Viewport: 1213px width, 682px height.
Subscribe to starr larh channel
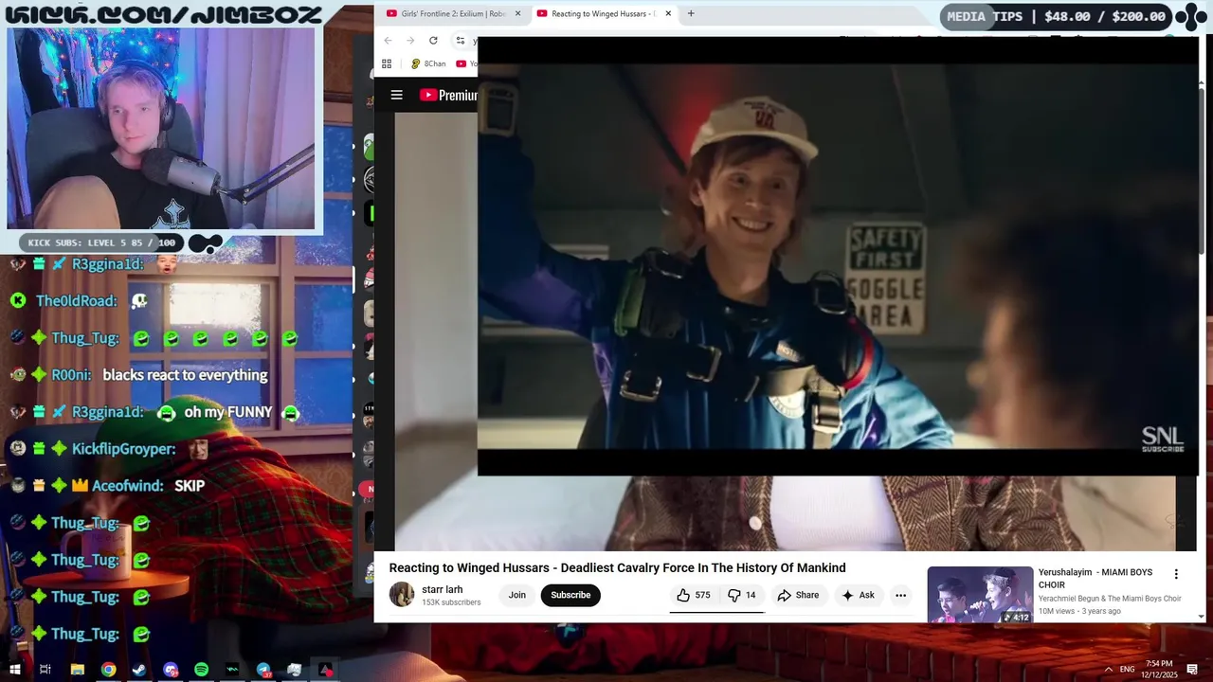coord(570,595)
